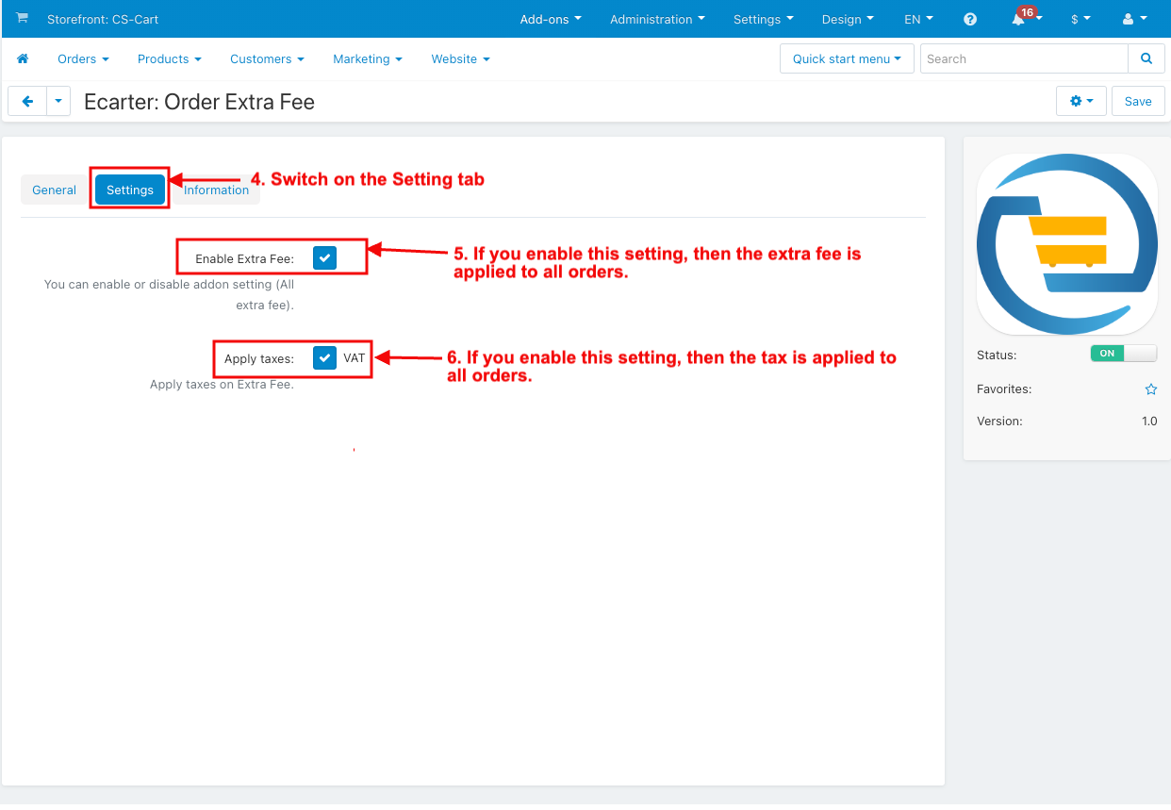Open the Marketing menu
The width and height of the screenshot is (1171, 810).
tap(368, 58)
